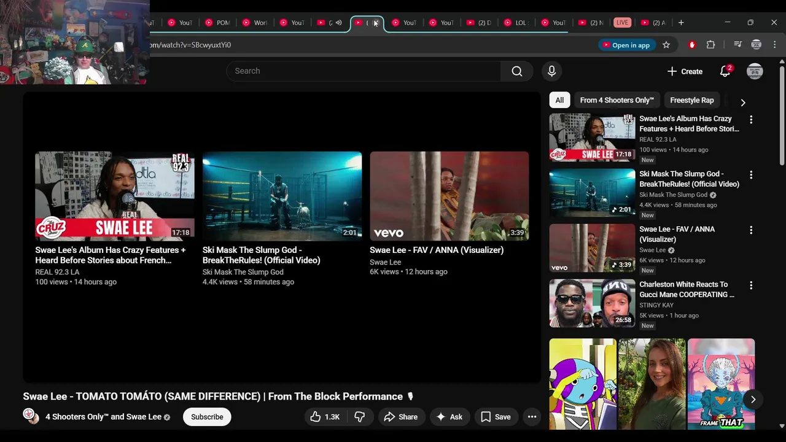Click endscreen title Swae Lee - FAV / ANNA (Visualizer)
786x442 pixels.
[x=437, y=250]
